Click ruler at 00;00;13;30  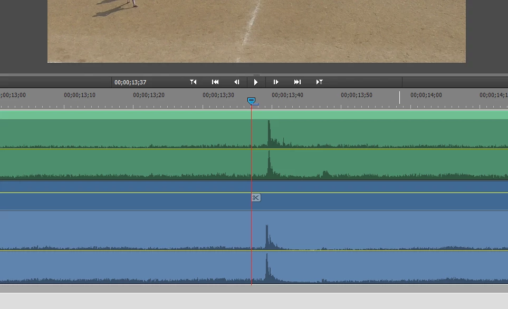pos(218,95)
